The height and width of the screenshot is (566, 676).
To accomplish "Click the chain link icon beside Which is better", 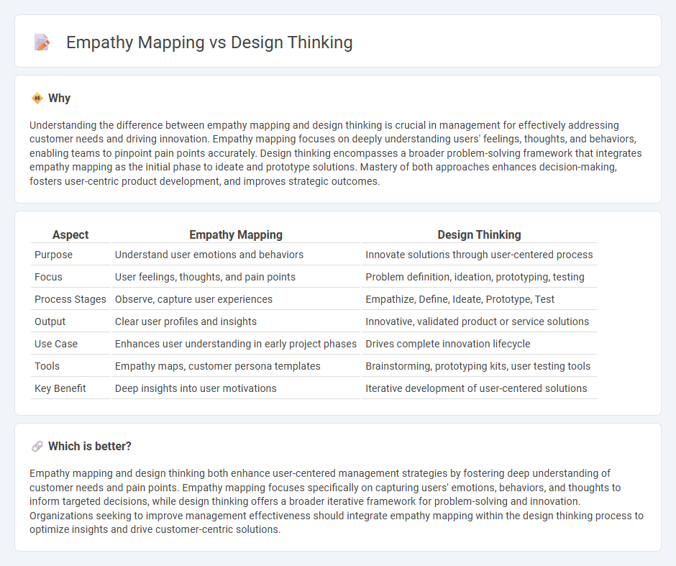I will (x=37, y=446).
